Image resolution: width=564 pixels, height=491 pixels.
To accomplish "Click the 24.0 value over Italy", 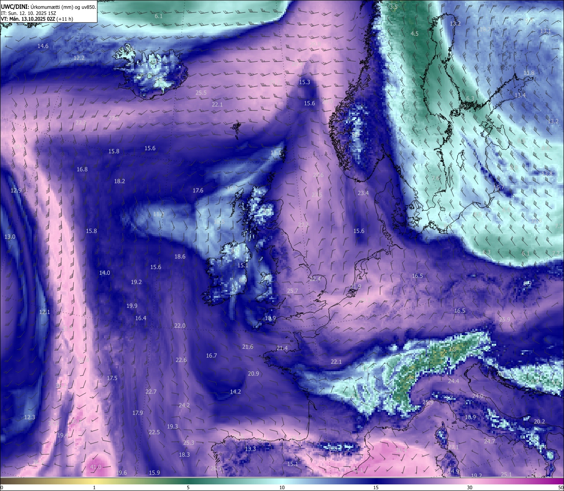I will point(478,396).
